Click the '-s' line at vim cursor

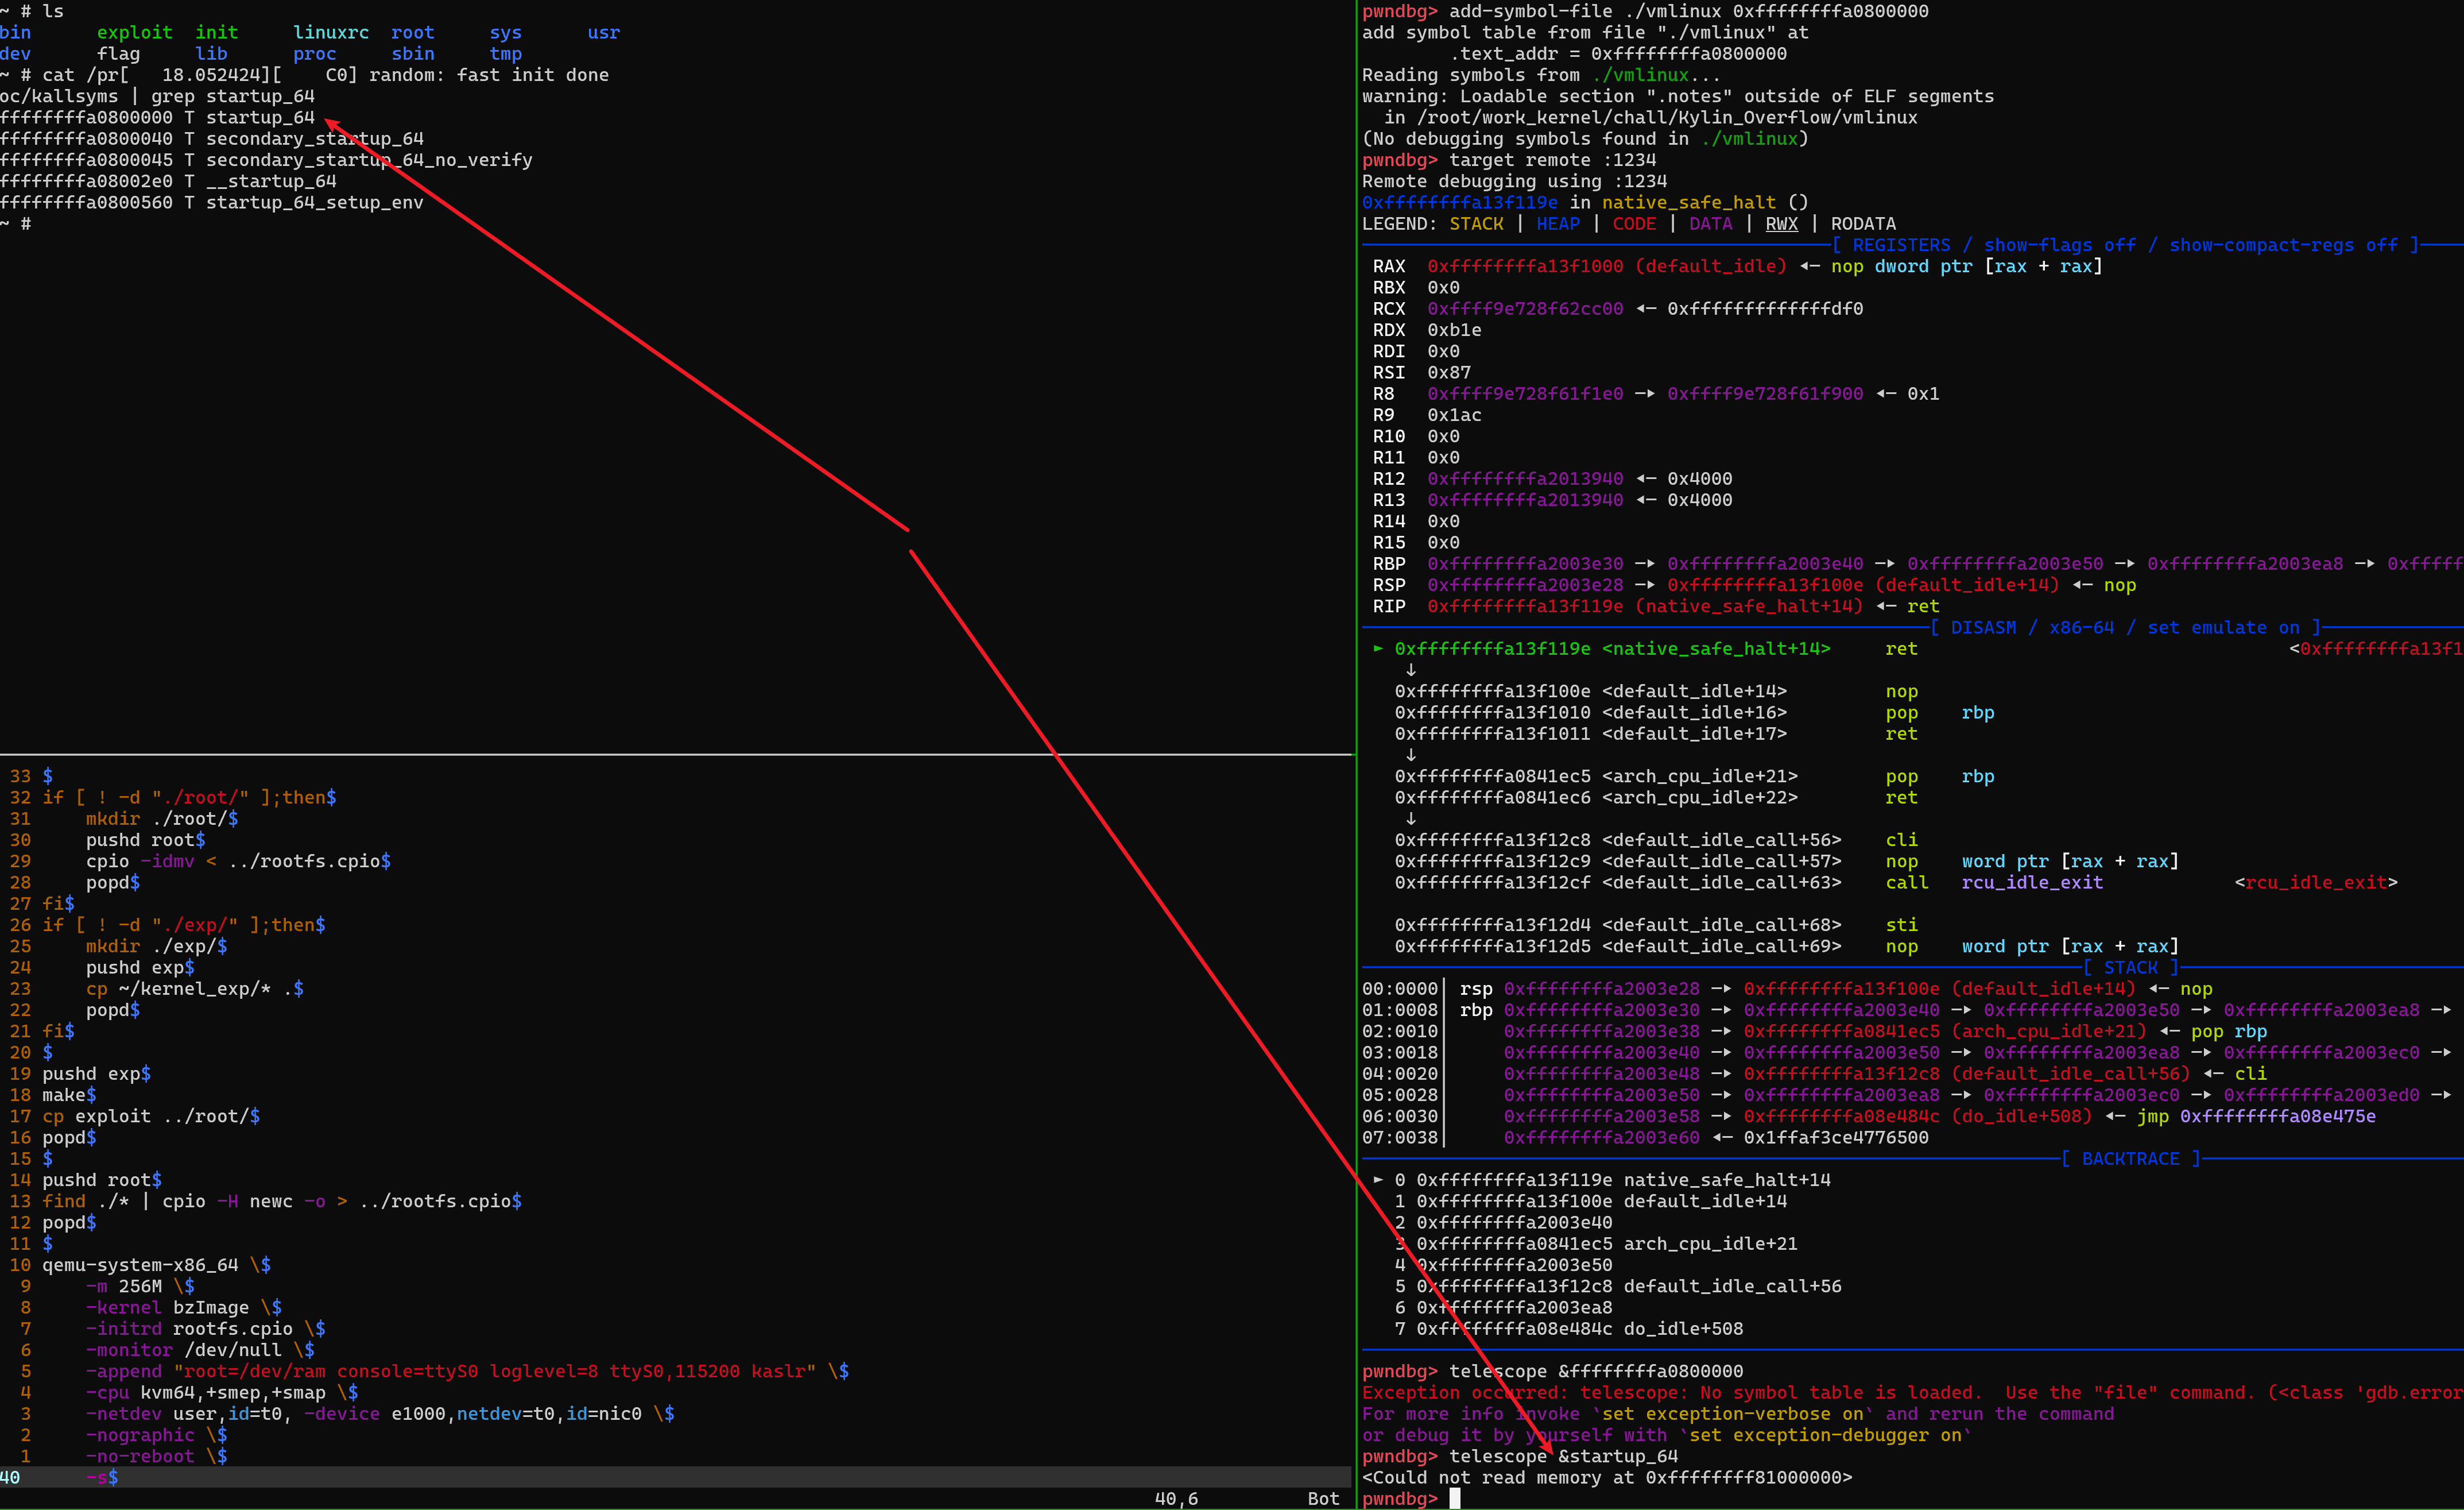(x=101, y=1478)
